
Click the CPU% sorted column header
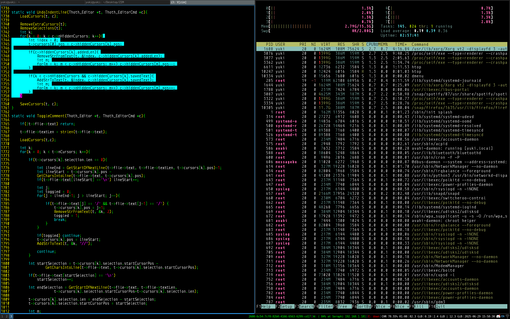(x=372, y=44)
